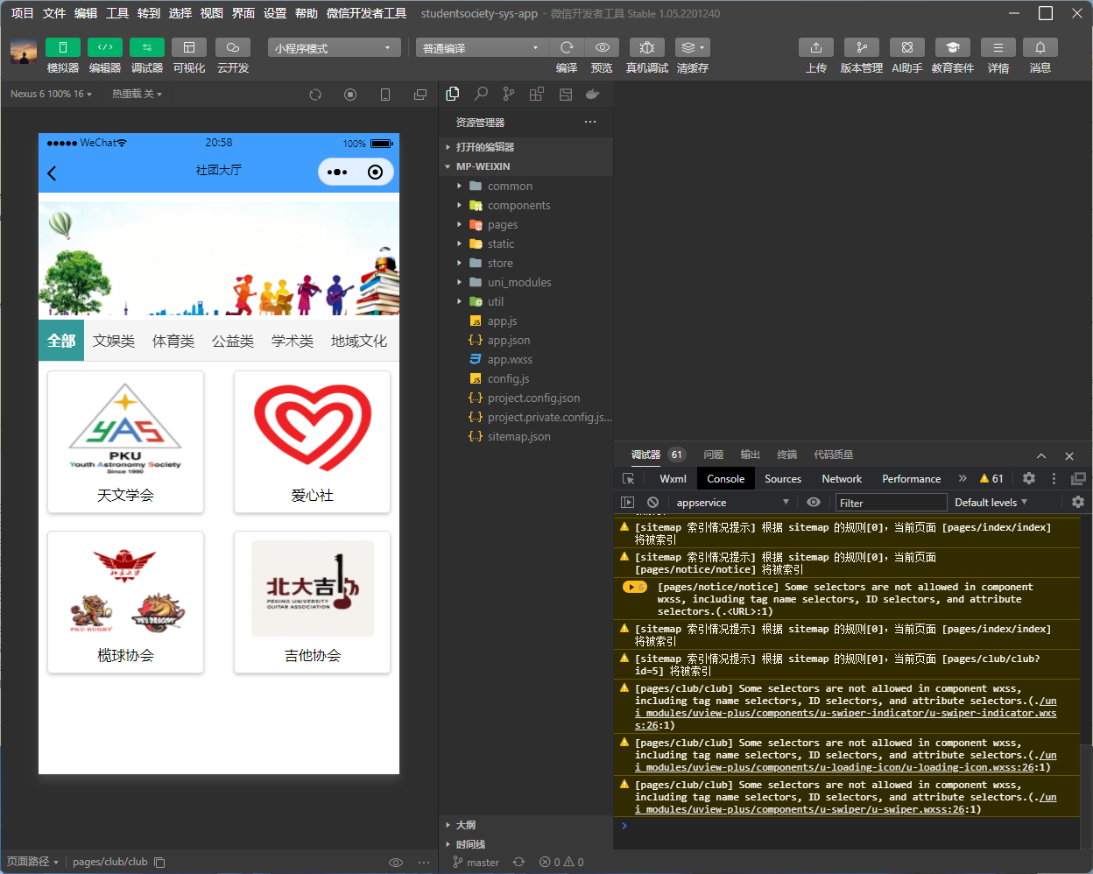Open the Default levels dropdown
The image size is (1093, 874).
(x=991, y=503)
